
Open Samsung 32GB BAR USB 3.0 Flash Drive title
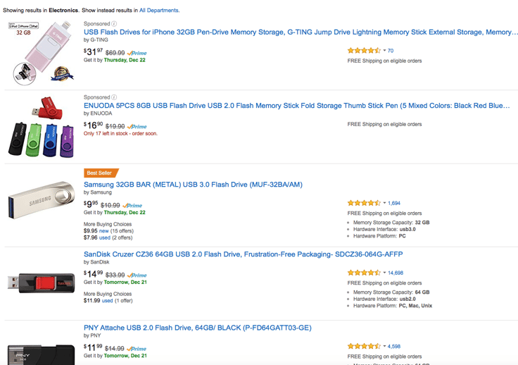193,185
